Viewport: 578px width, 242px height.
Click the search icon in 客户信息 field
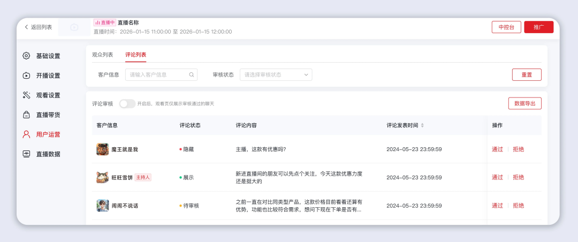[192, 75]
